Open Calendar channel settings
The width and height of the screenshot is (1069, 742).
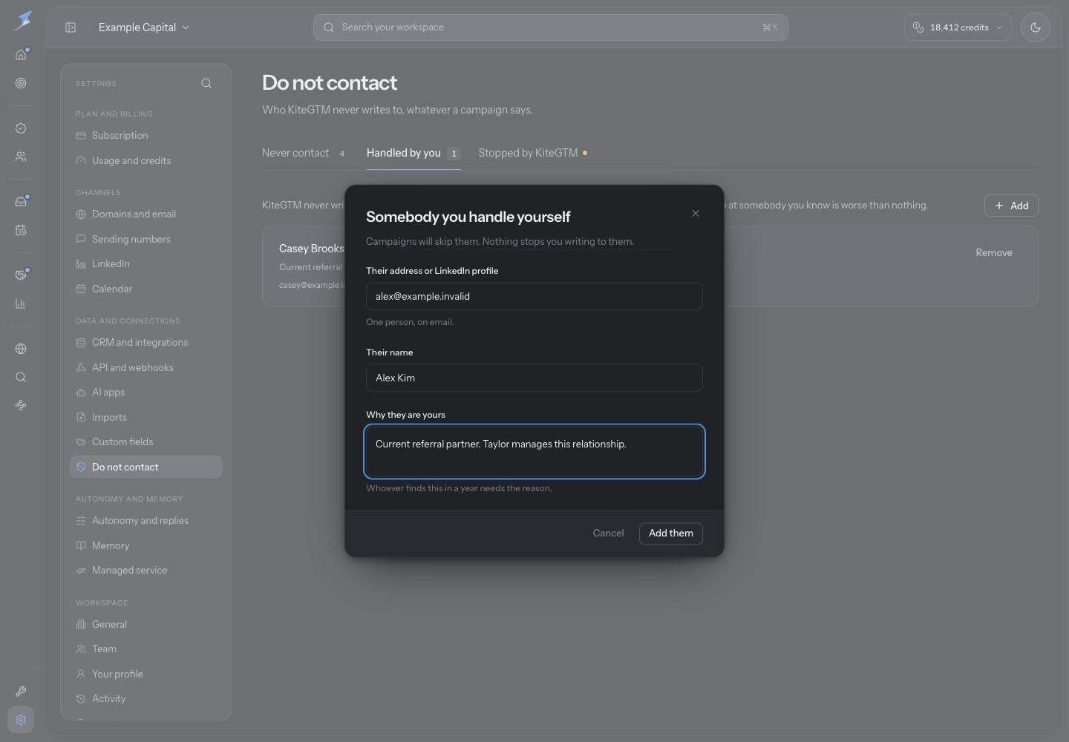click(146, 289)
